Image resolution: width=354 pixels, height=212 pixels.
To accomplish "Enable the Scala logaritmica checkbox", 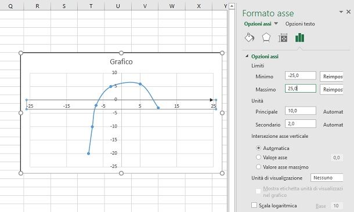I will 254,205.
